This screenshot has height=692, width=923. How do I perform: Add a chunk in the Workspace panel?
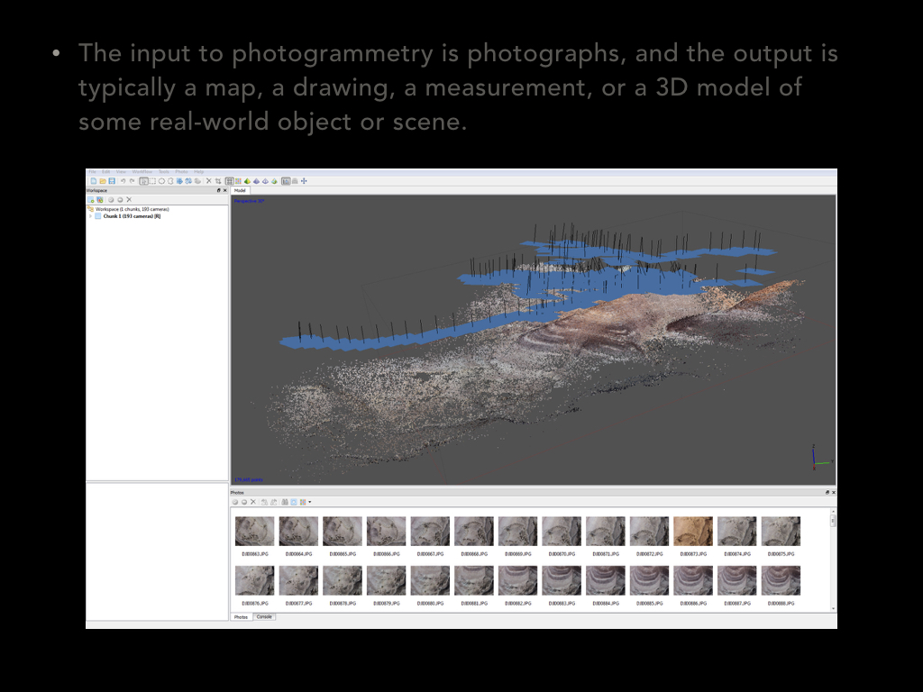(x=91, y=200)
